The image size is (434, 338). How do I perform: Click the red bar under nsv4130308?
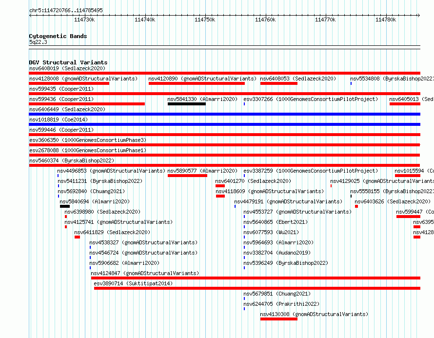pyautogui.click(x=279, y=319)
